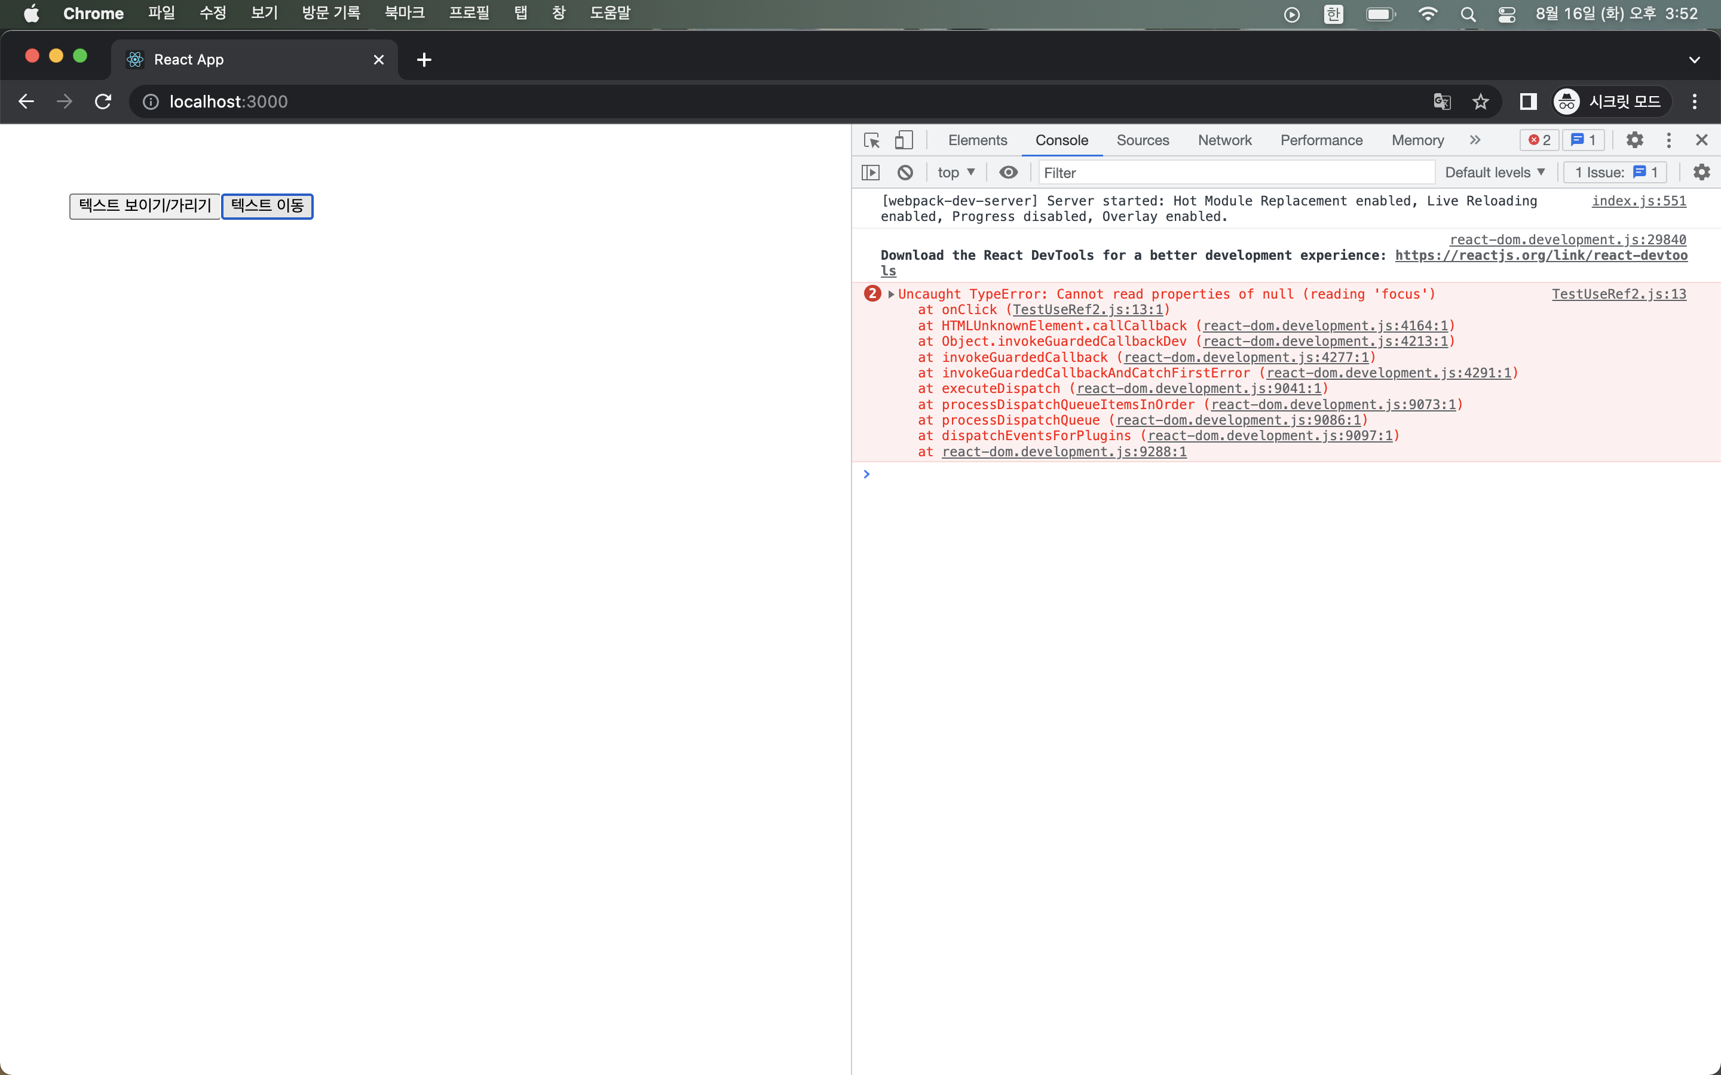The height and width of the screenshot is (1075, 1721).
Task: Click the live expression eye icon
Action: pyautogui.click(x=1008, y=172)
